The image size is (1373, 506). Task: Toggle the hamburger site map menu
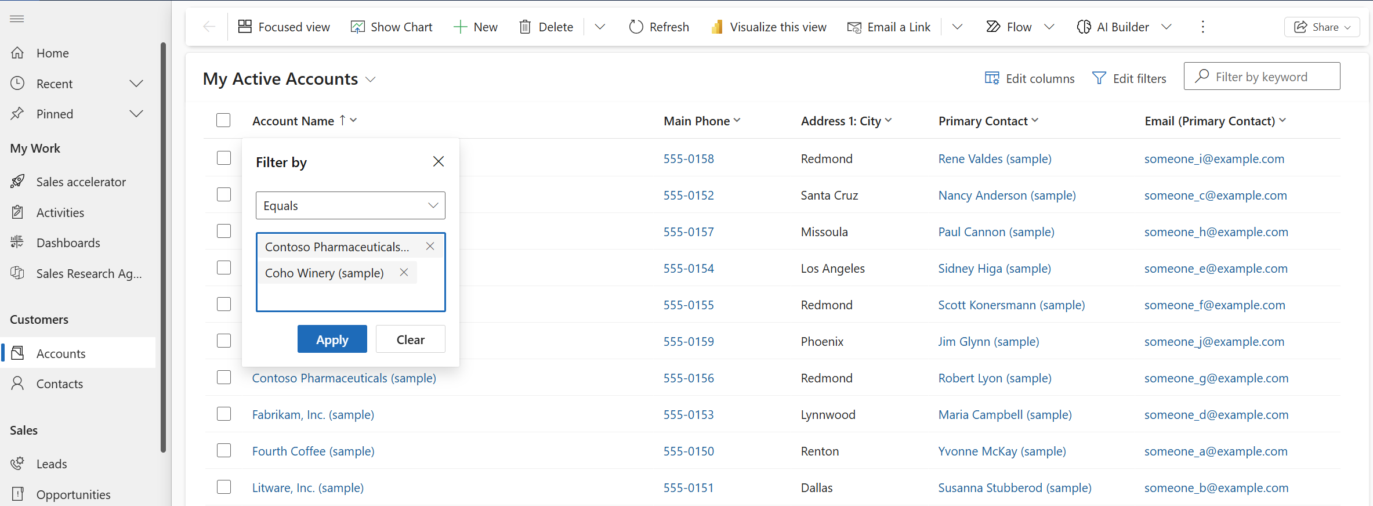[x=17, y=19]
